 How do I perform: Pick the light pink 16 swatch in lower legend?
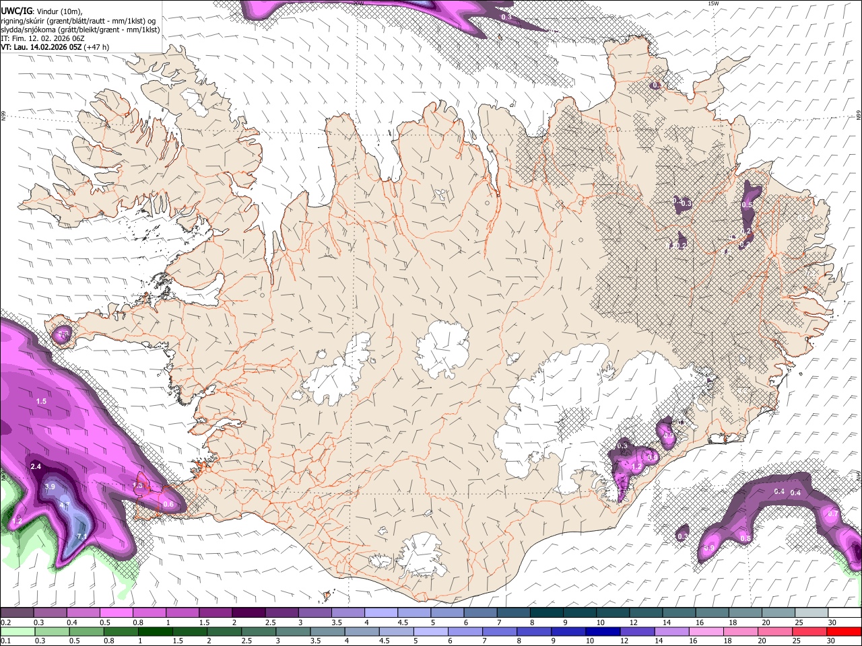[706, 631]
